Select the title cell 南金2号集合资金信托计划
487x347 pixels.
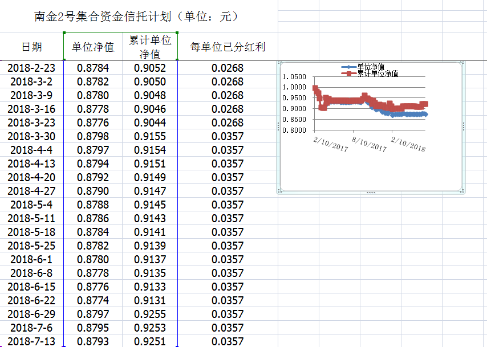[136, 17]
